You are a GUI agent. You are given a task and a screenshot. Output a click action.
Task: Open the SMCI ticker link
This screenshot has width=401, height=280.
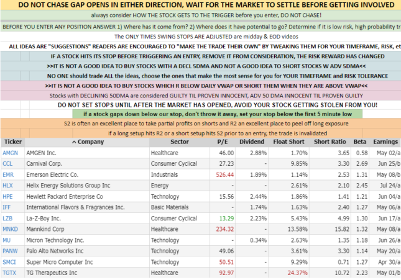[9, 262]
